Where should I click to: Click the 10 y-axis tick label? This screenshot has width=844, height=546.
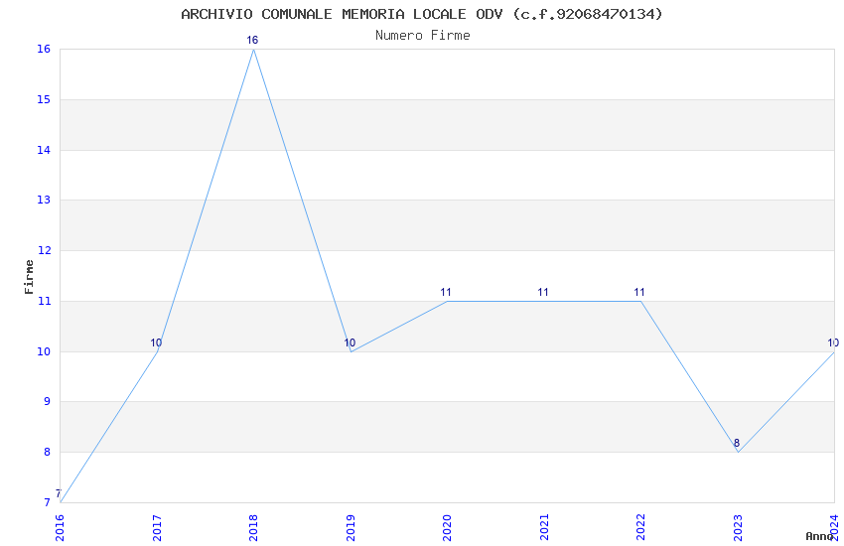point(44,351)
